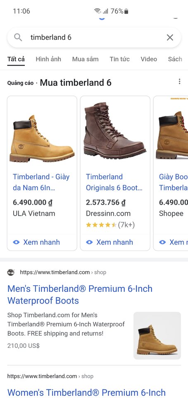Screen dimensions: 188x398
Task: Tap eye icon on ULA Vietnam card
Action: [16, 242]
